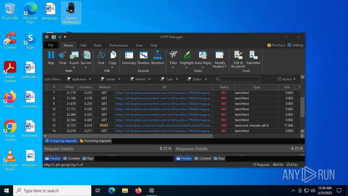The image size is (348, 196).
Task: Sort by the Duration column header
Action: [86, 87]
